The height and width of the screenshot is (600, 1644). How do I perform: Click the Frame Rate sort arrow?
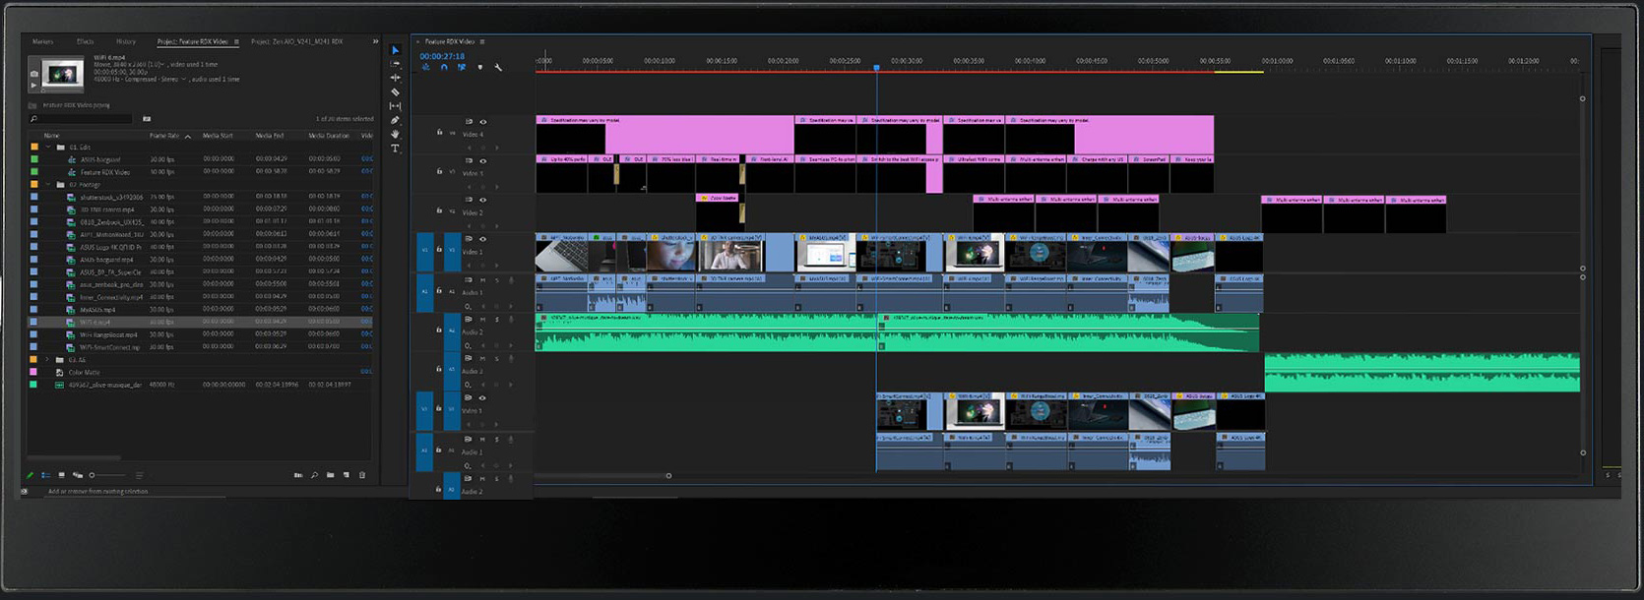(188, 136)
